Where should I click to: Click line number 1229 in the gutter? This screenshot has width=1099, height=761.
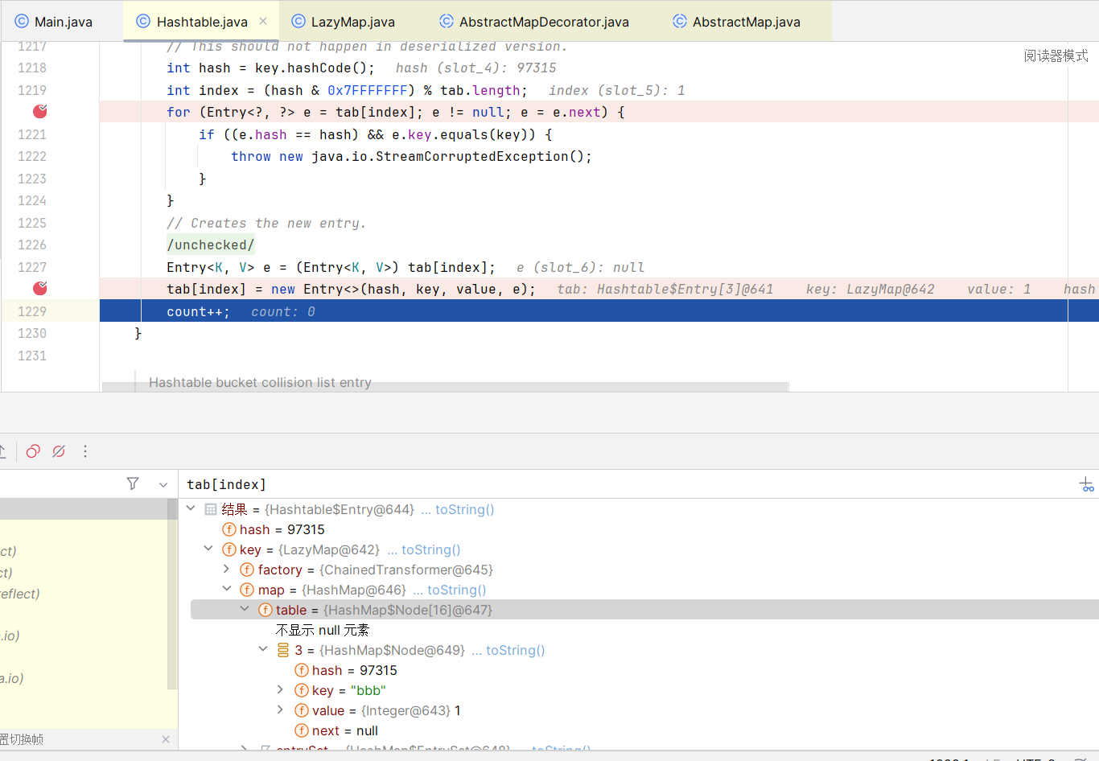coord(32,311)
